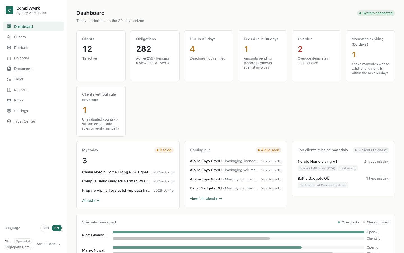404x253 pixels.
Task: Select the EN language option
Action: pyautogui.click(x=57, y=228)
